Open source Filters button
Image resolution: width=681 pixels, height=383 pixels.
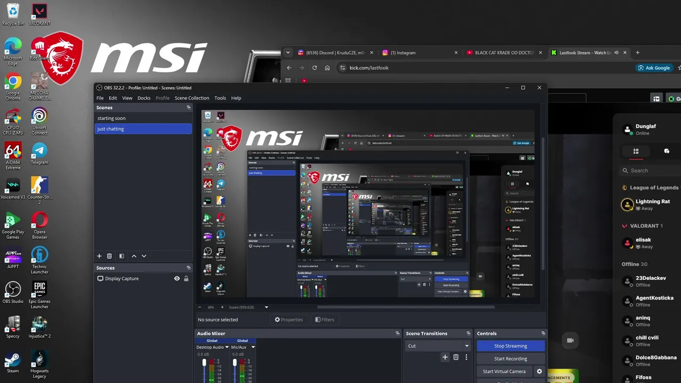[325, 320]
